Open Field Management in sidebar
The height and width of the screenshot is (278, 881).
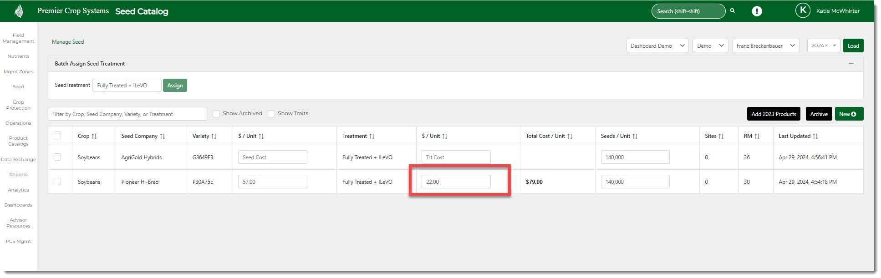(x=18, y=38)
